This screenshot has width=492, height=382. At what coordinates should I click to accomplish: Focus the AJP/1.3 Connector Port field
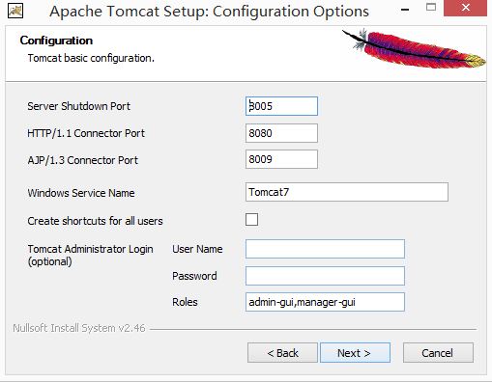(281, 159)
